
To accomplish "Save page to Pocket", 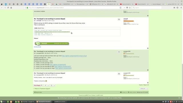I will tap(127, 8).
